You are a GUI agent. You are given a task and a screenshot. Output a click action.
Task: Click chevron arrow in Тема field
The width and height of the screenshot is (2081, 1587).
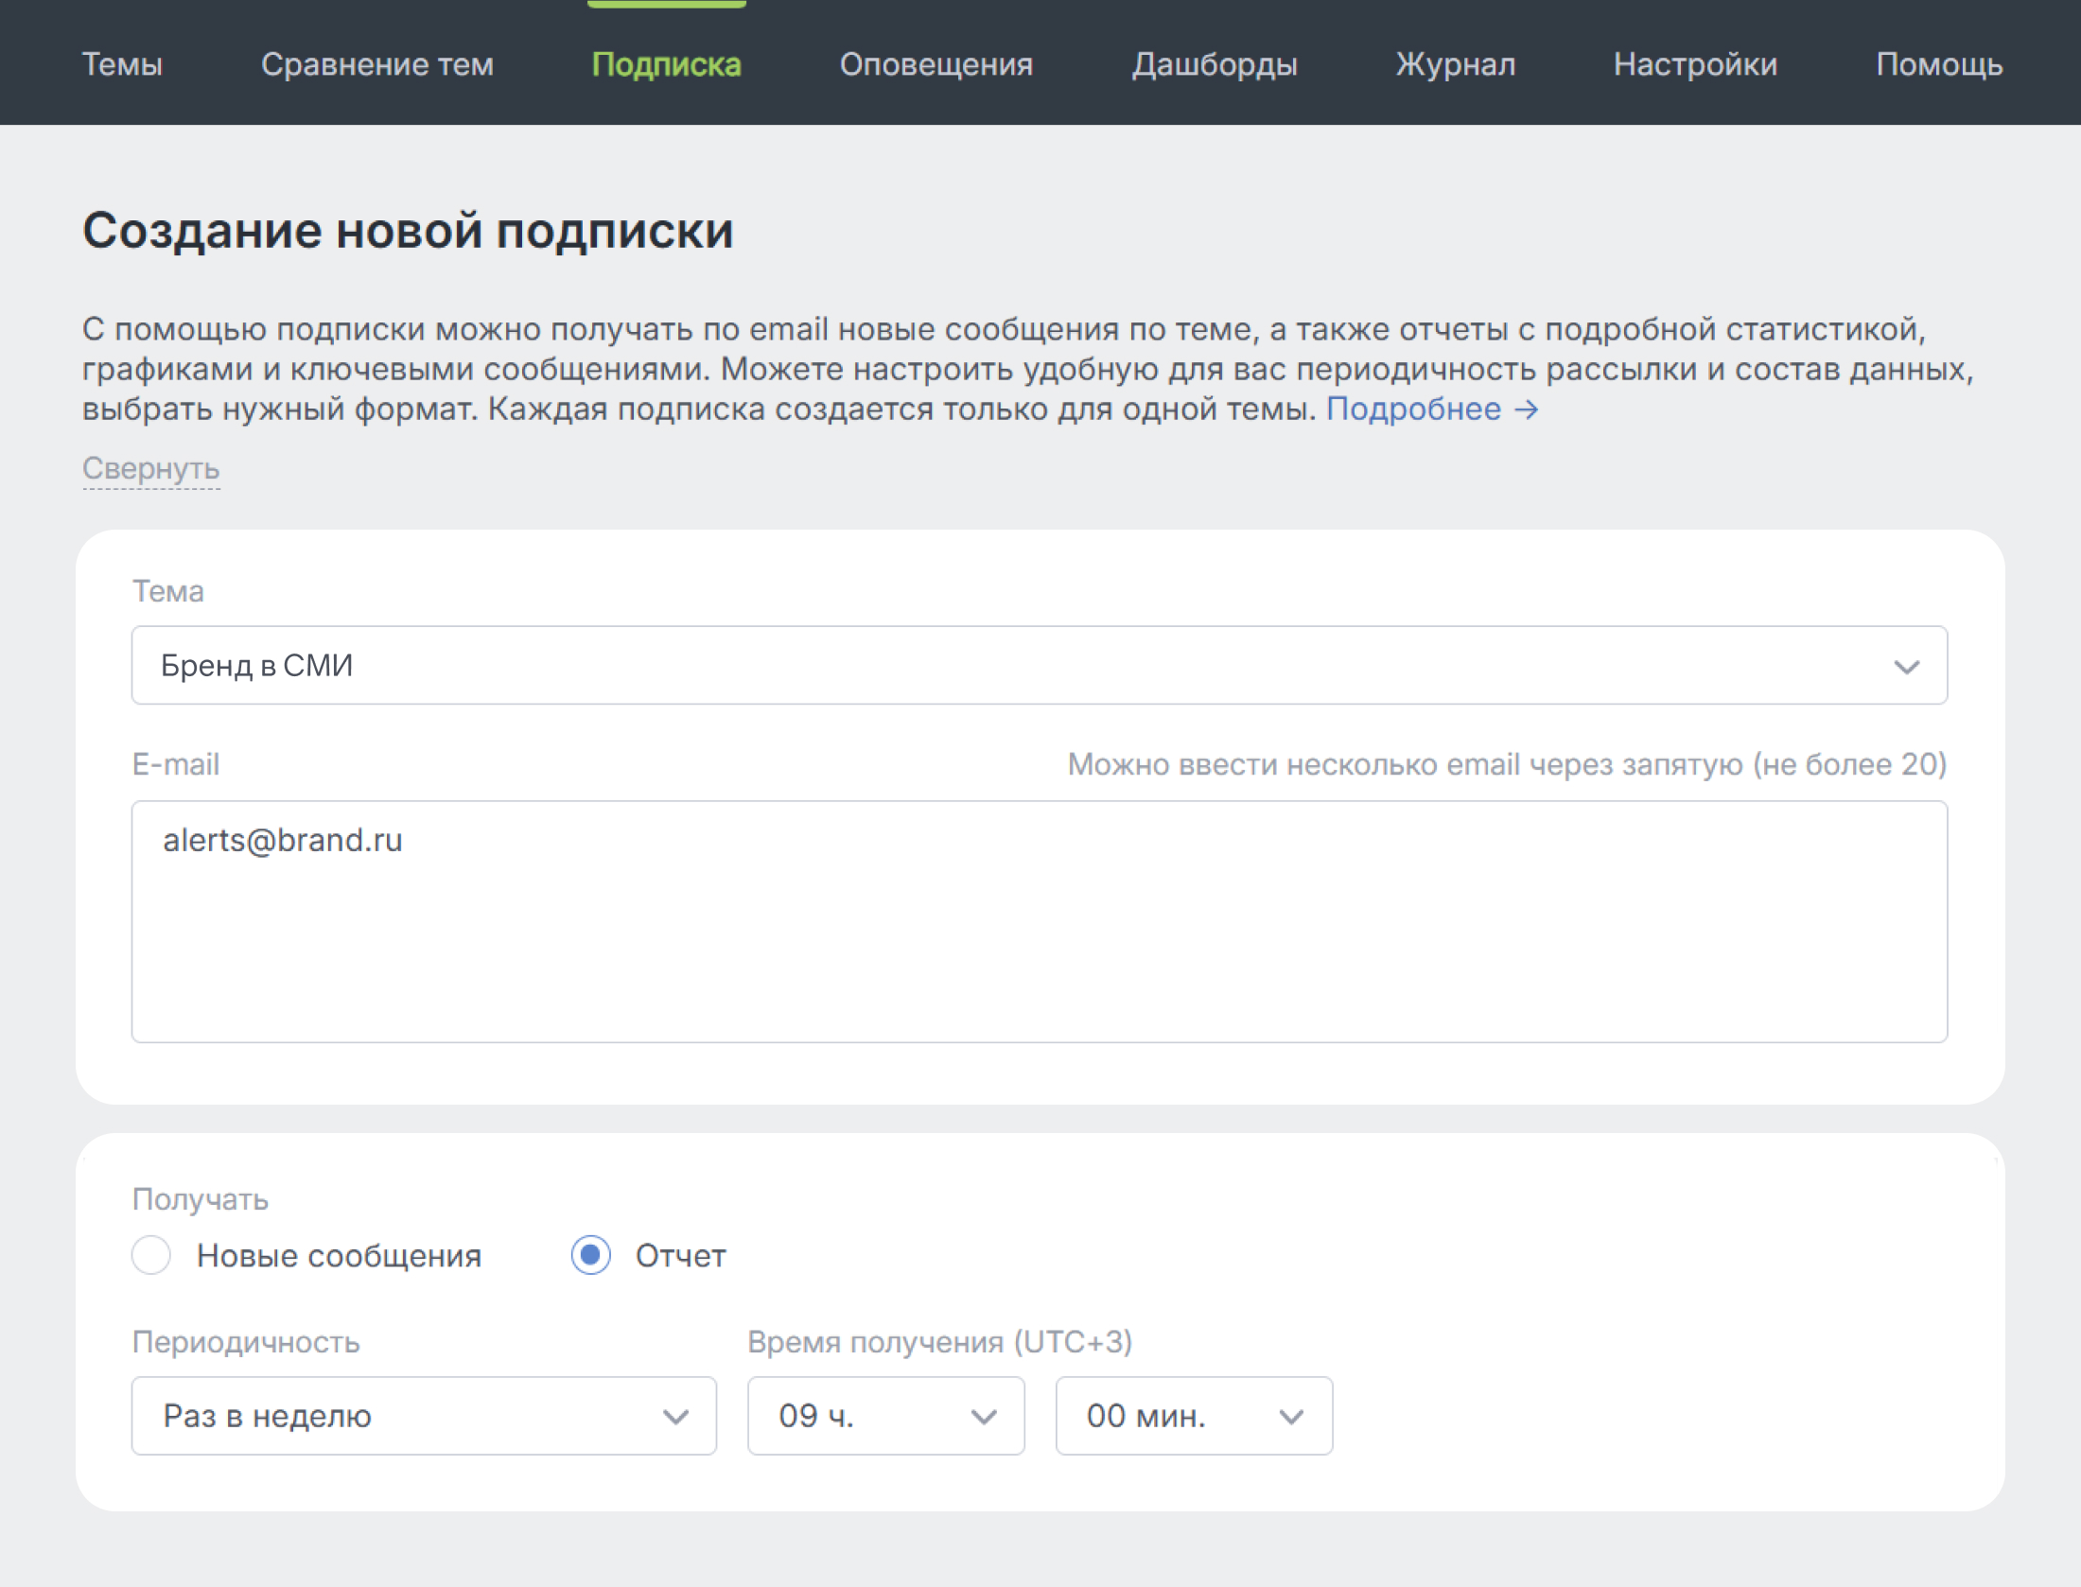coord(1906,667)
